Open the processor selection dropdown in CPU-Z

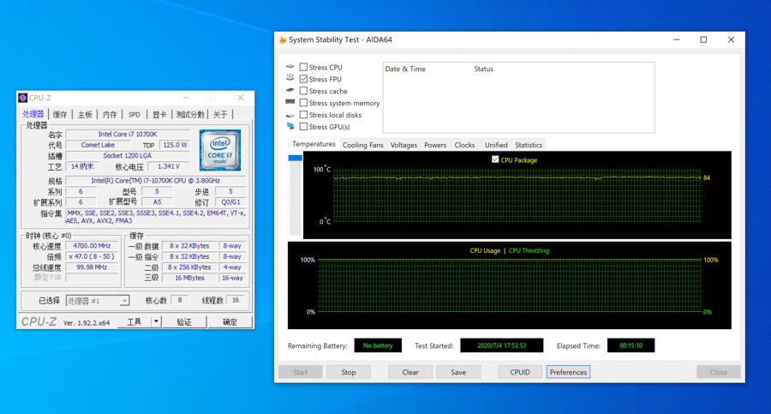point(98,301)
